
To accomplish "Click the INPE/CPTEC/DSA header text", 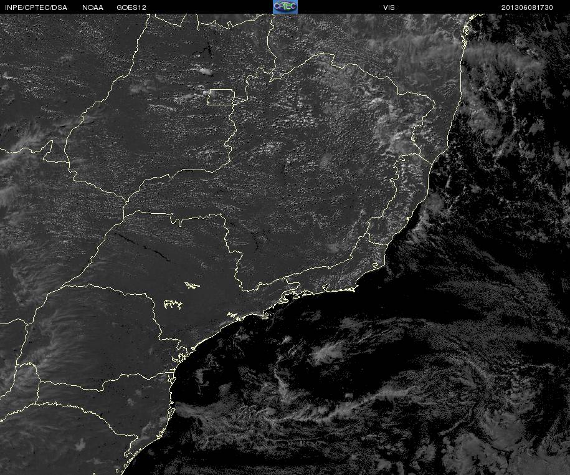I will [x=36, y=7].
